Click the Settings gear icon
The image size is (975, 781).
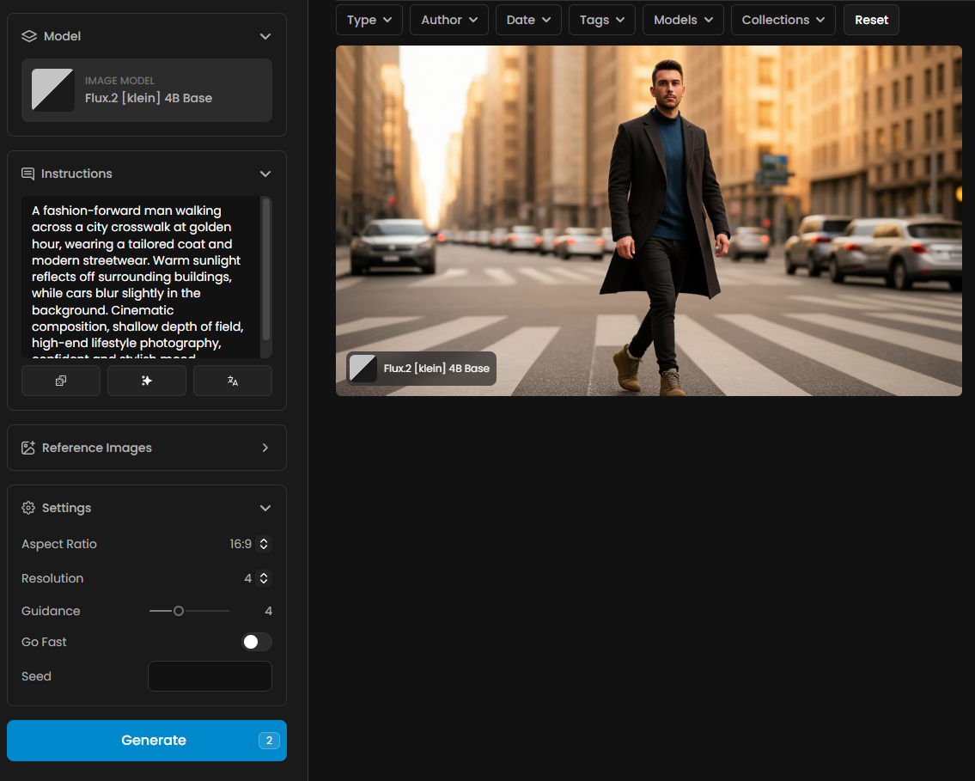pos(28,508)
